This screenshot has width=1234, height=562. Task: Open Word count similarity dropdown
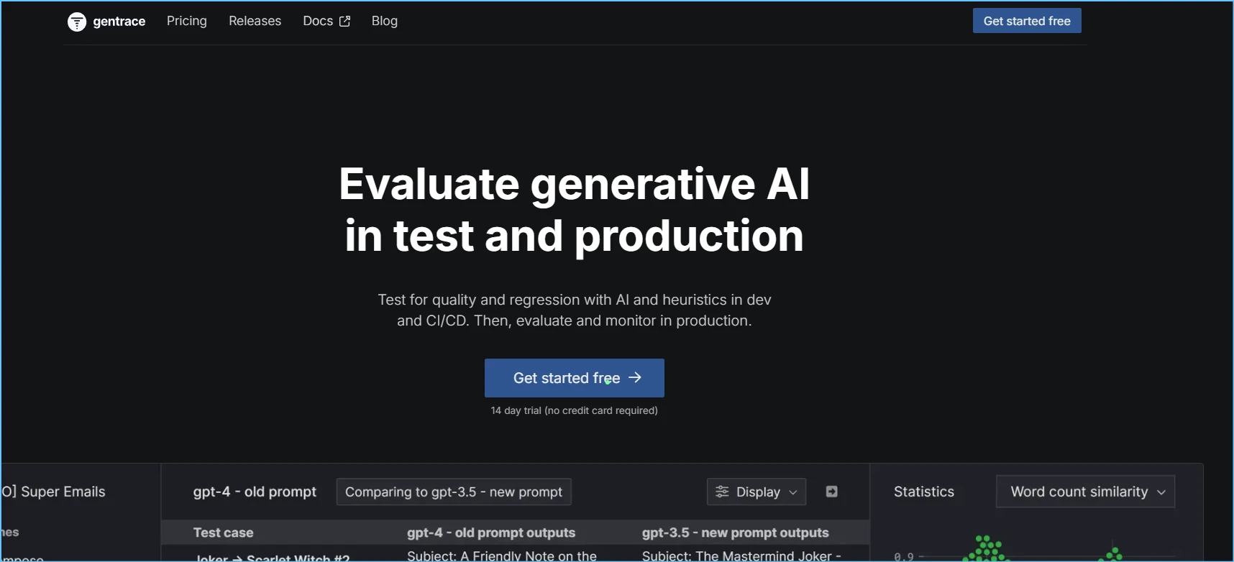(1086, 492)
